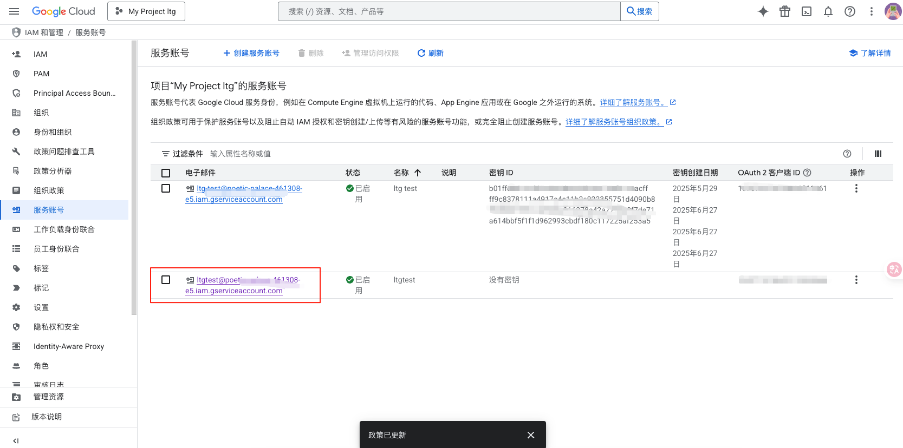The width and height of the screenshot is (903, 448).
Task: Click the filter help question icon
Action: coord(847,154)
